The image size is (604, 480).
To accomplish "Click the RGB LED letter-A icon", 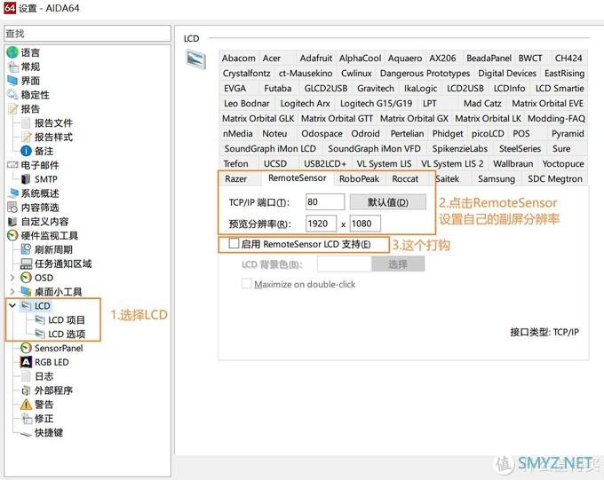I will tap(26, 362).
